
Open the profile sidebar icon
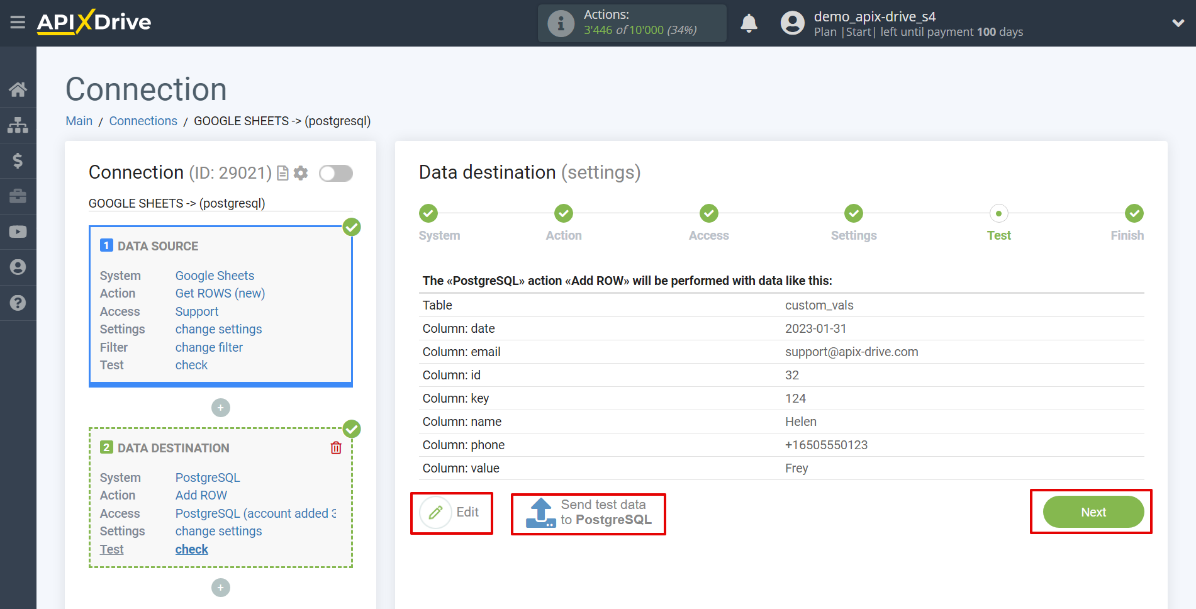coord(18,267)
